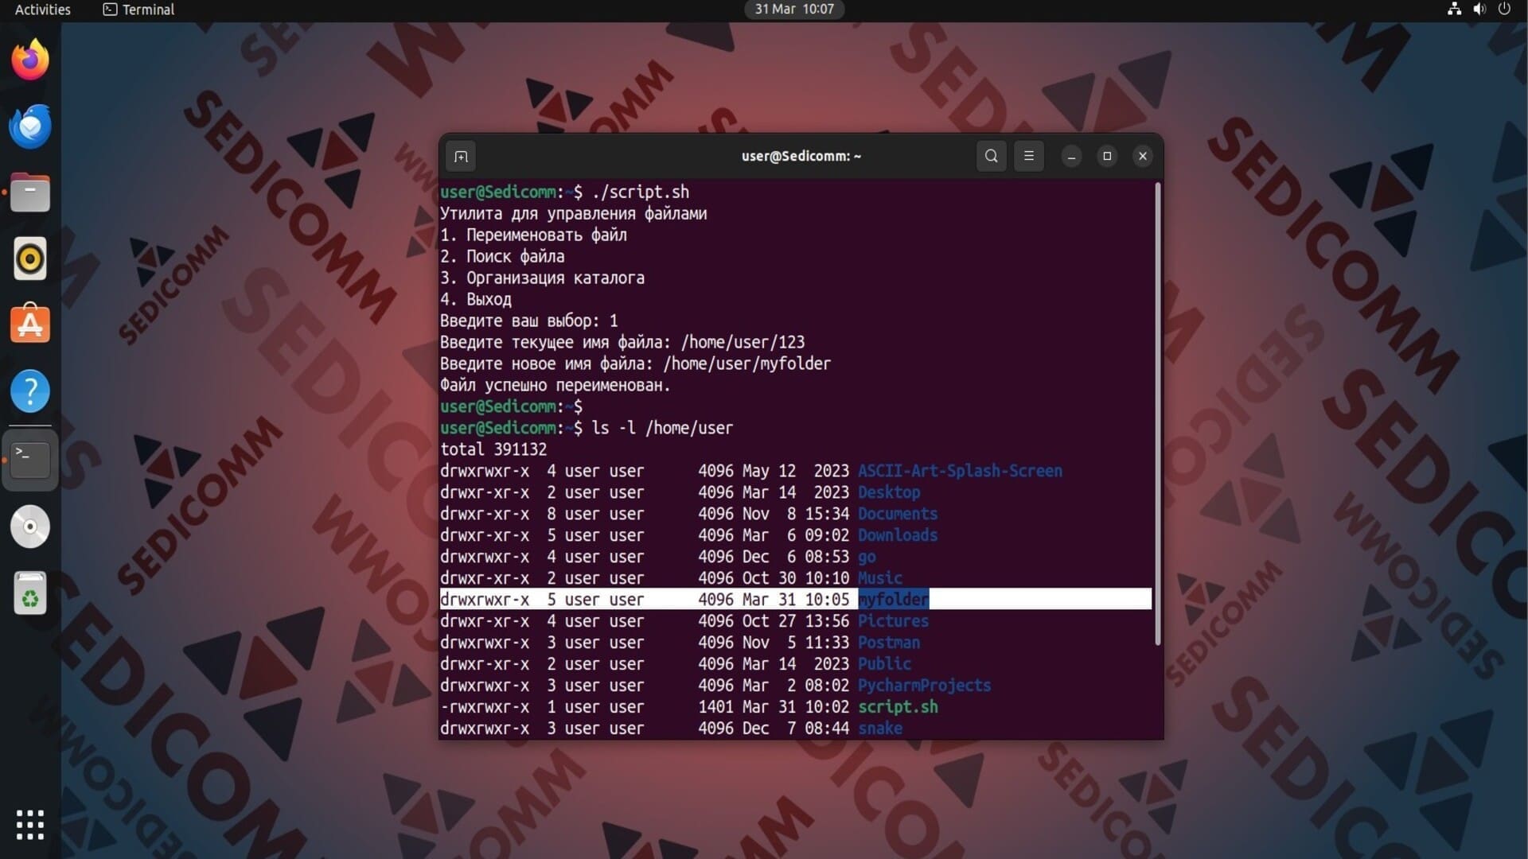
Task: Open the Trash bin
Action: pos(30,593)
